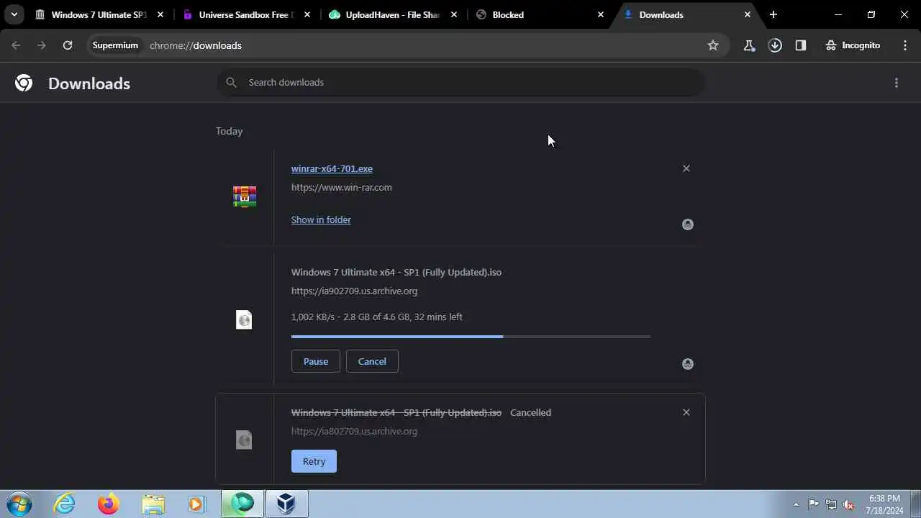Switch to the Windows 7 Ultimate SP1 tab

(99, 14)
